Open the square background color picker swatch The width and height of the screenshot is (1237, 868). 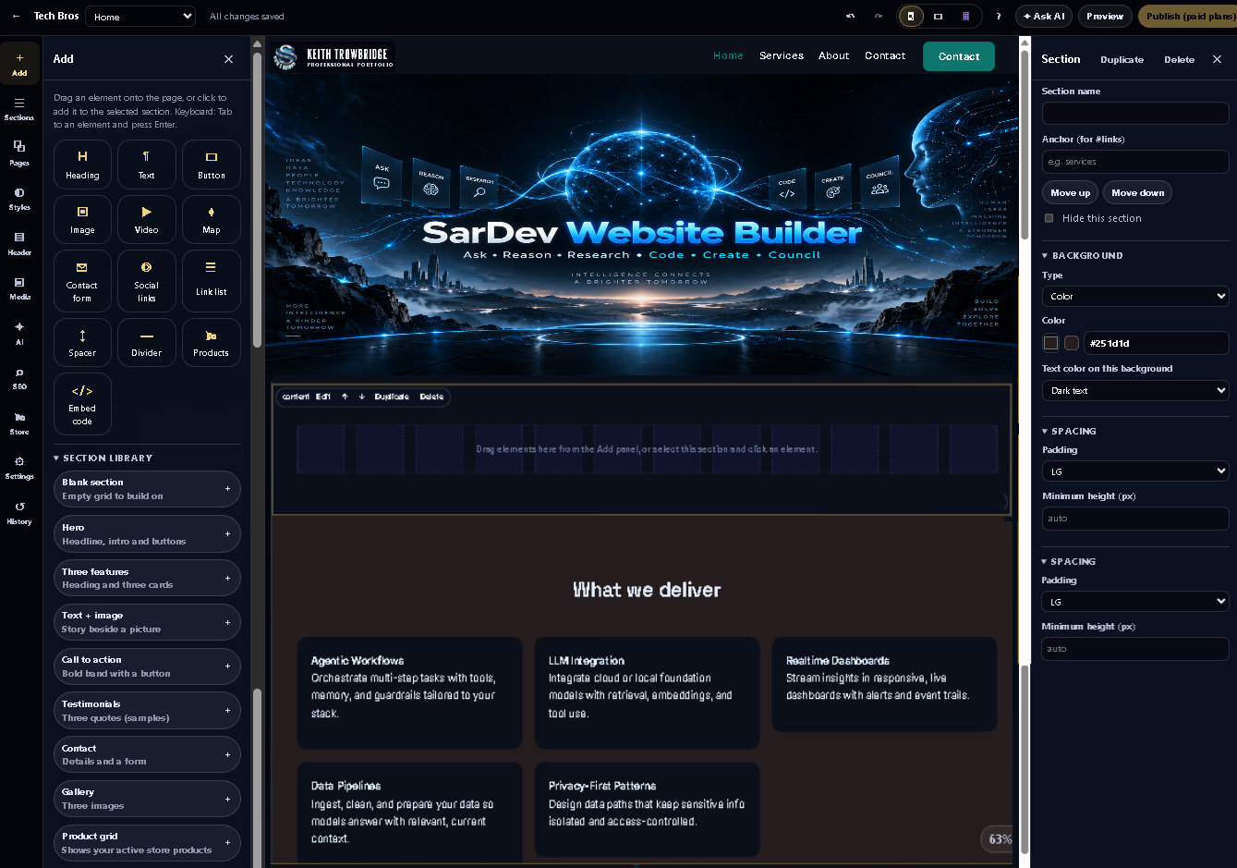pos(1050,343)
